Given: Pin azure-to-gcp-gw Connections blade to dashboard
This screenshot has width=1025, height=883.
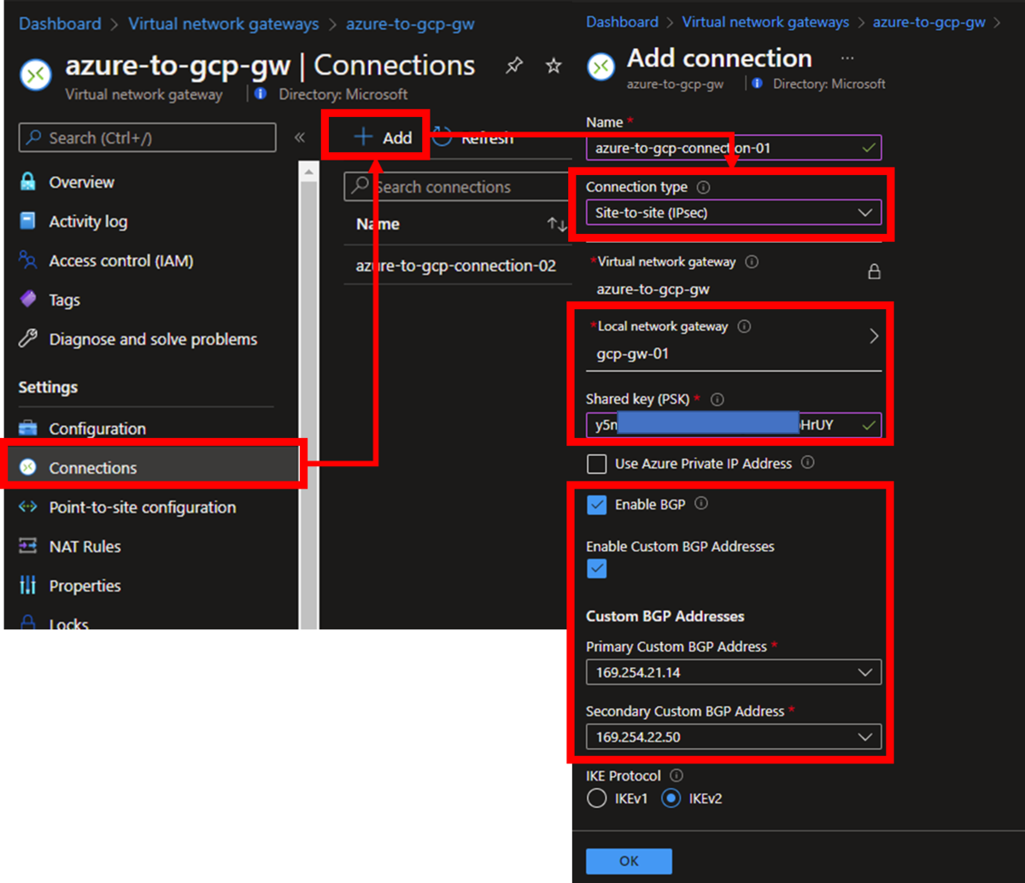Looking at the screenshot, I should point(513,66).
